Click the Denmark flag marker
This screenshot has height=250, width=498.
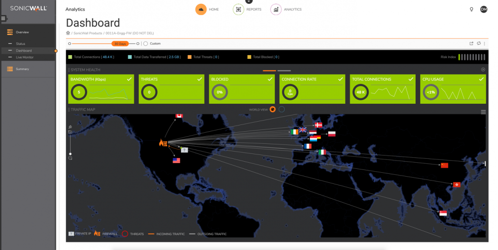318,125
